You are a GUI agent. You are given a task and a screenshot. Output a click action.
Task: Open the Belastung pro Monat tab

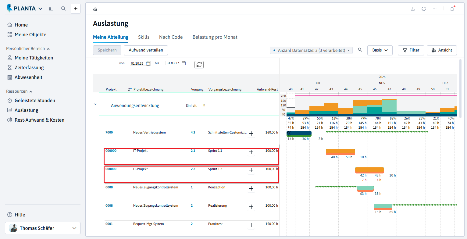click(215, 37)
